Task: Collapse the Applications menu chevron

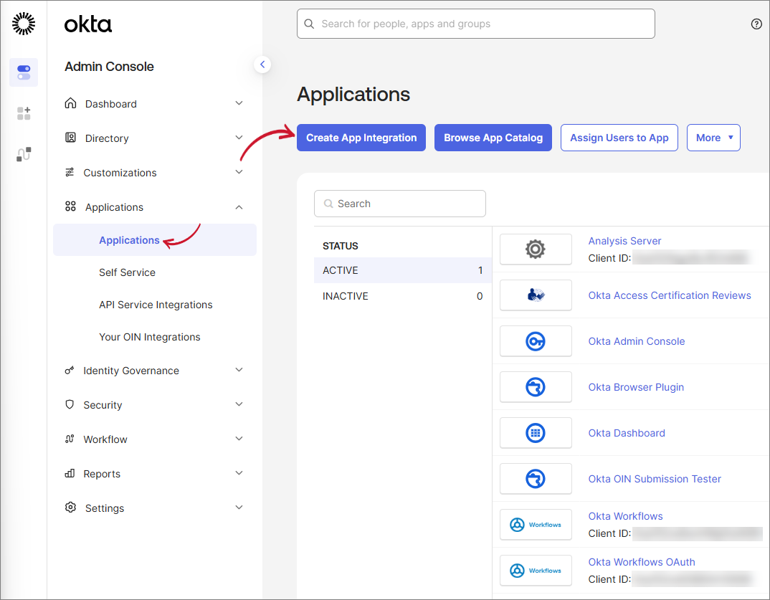Action: pyautogui.click(x=239, y=207)
